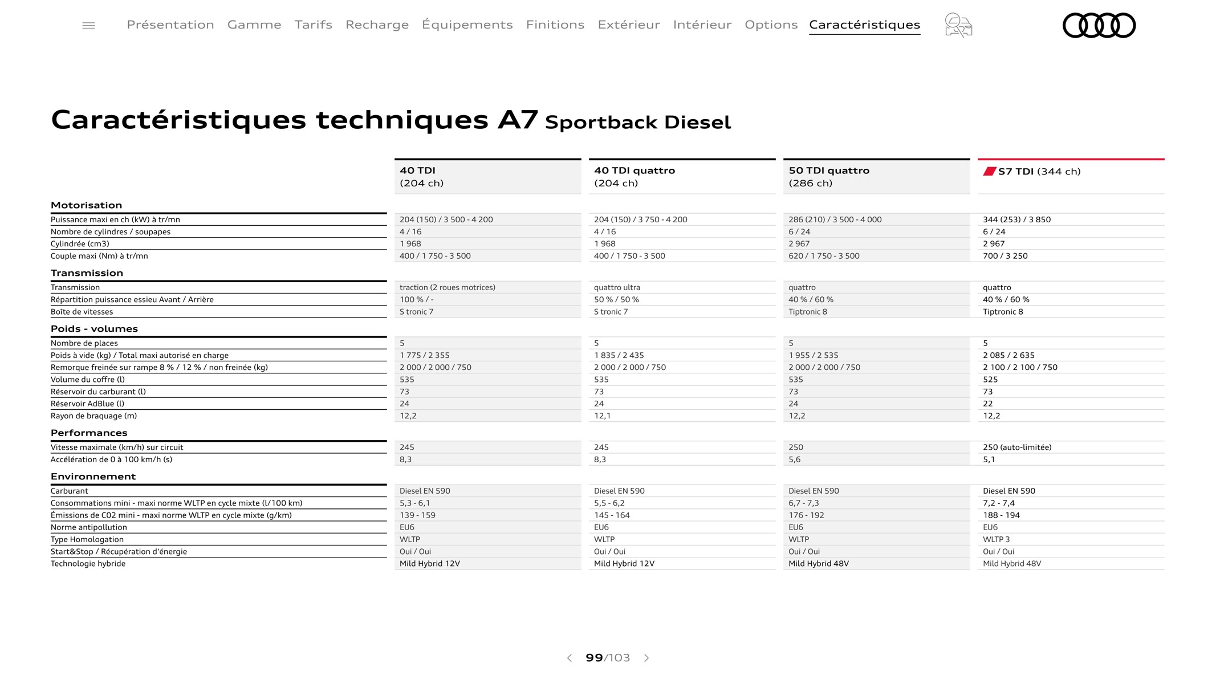The width and height of the screenshot is (1216, 684).
Task: Open the Intérieur tab
Action: pos(702,25)
